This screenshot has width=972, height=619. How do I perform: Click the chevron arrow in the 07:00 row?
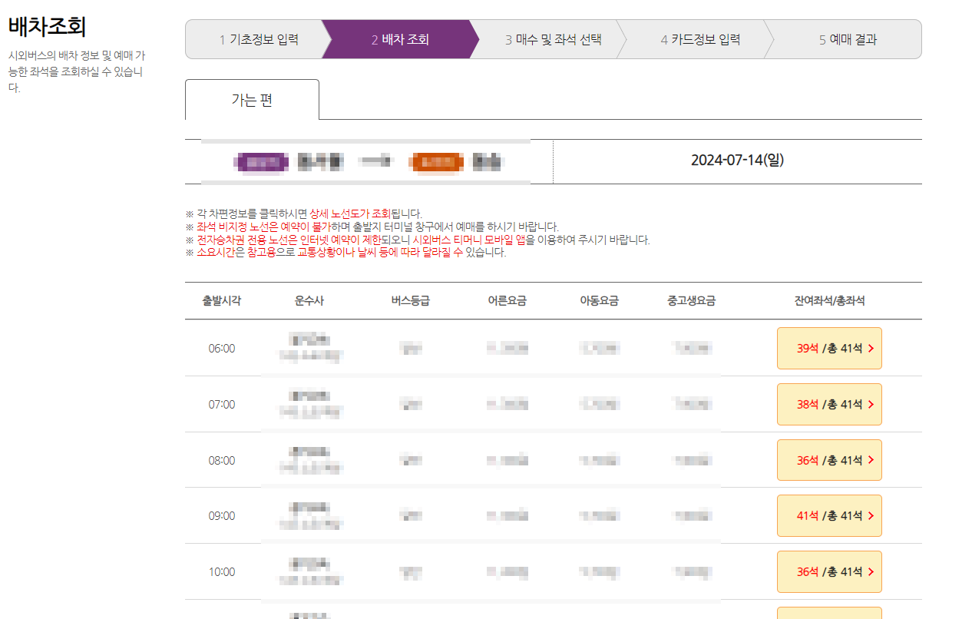pos(871,405)
